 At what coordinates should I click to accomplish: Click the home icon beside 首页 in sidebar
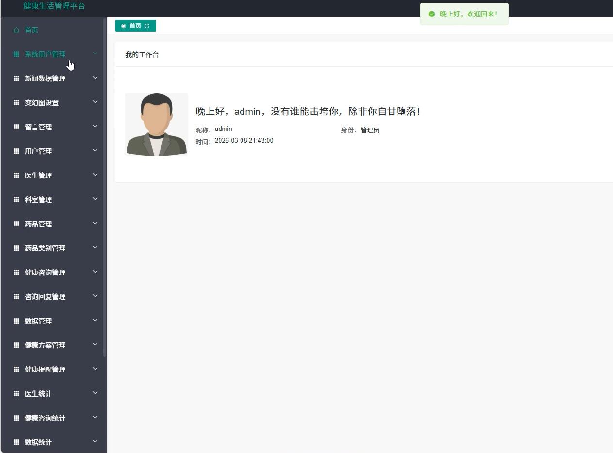(16, 30)
